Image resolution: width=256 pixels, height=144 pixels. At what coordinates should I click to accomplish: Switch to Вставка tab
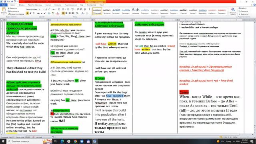(22, 5)
